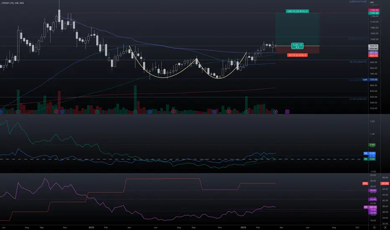Viewport: 390px width, 230px height.
Task: Click the purple 23.45 scale label
Action: (x=372, y=199)
